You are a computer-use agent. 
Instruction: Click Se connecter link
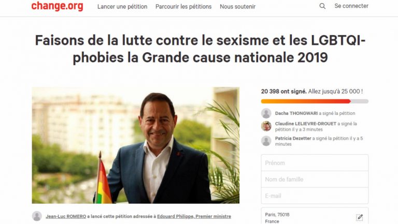(351, 6)
